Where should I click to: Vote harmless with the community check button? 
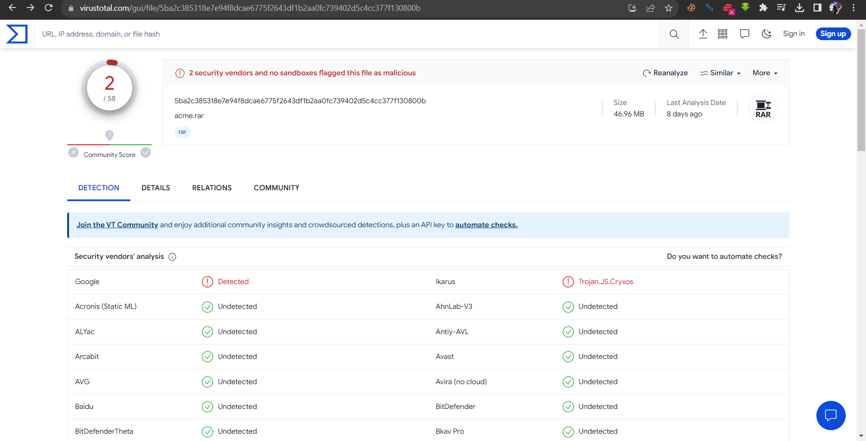pyautogui.click(x=146, y=153)
